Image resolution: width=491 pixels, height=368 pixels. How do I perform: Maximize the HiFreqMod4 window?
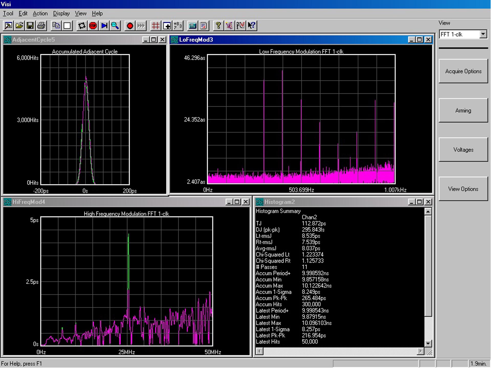point(237,202)
